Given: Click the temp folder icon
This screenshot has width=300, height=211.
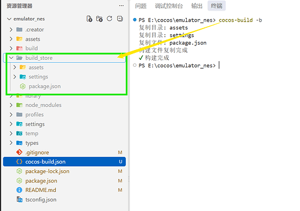Looking at the screenshot, I should tap(19, 133).
